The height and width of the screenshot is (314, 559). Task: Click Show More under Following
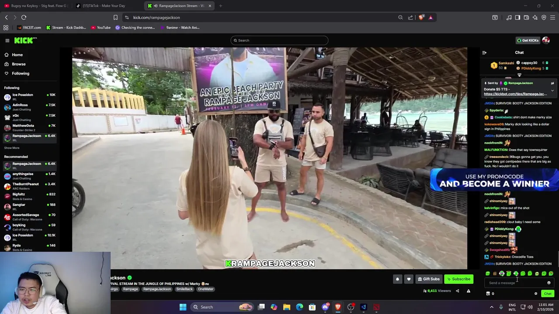point(12,148)
